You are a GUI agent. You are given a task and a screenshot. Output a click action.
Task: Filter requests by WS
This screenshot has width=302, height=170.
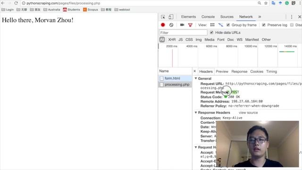tap(239, 40)
